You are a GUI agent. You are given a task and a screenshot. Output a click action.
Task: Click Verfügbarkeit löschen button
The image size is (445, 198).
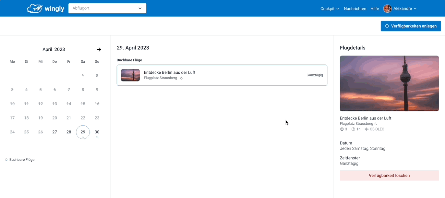point(389,176)
